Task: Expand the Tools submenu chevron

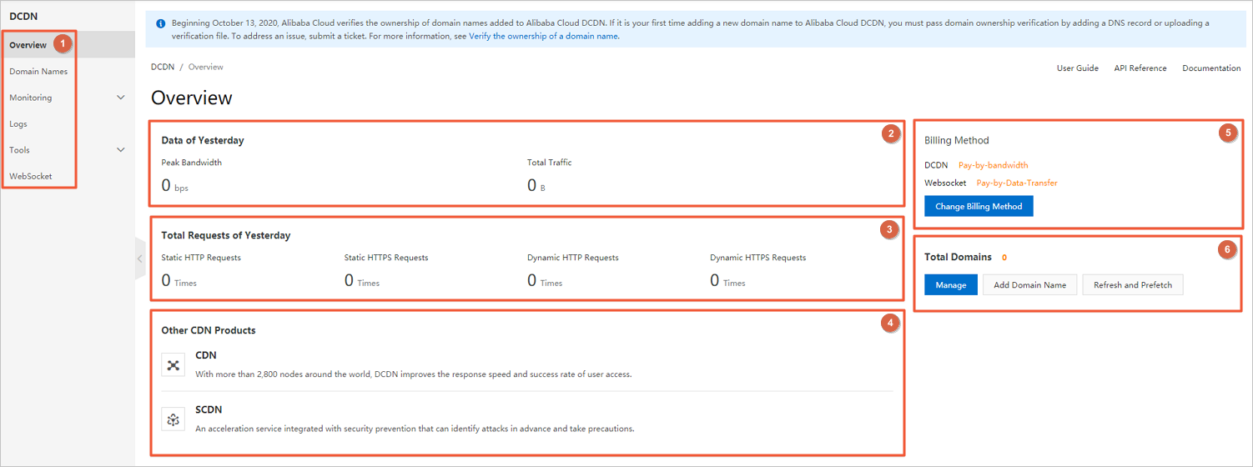Action: pyautogui.click(x=120, y=150)
